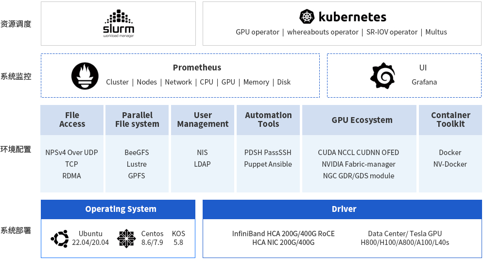This screenshot has height=277, width=484.
Task: Select the Automation Tools column header
Action: tap(268, 120)
